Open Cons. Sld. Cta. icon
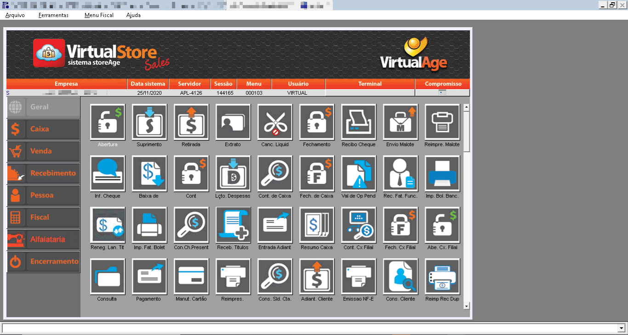This screenshot has width=628, height=335. tap(275, 276)
